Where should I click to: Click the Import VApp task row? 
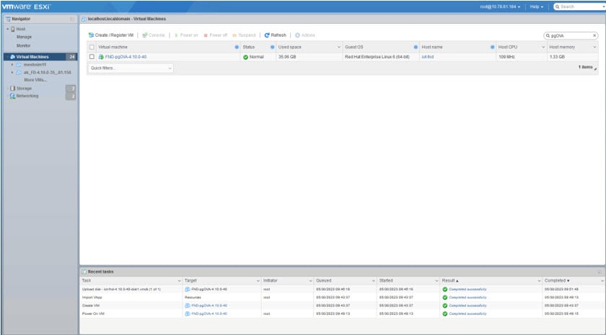[x=343, y=298]
